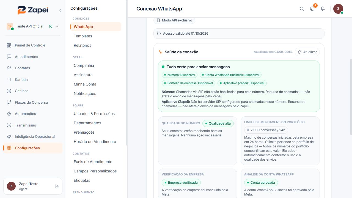Click the Conta WhatsApp Business: Disponível chip
352x198 pixels.
click(230, 75)
